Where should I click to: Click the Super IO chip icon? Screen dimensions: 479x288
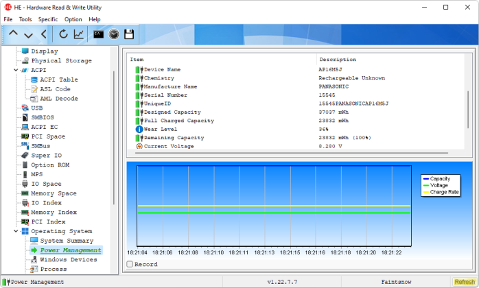coord(25,155)
